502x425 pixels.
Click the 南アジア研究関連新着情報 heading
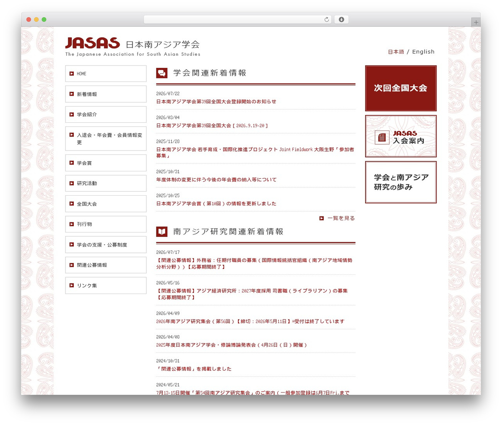[228, 232]
